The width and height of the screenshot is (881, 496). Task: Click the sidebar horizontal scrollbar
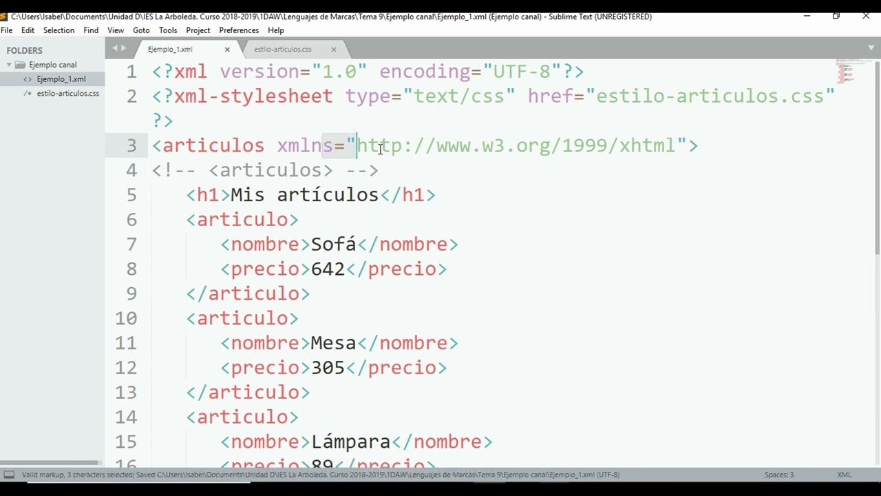(x=50, y=462)
